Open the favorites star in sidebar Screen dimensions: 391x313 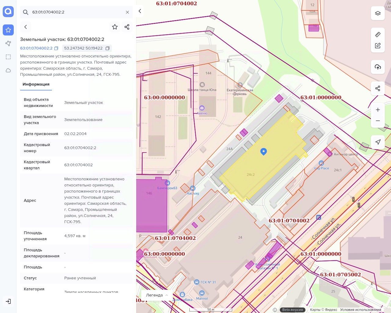click(8, 30)
